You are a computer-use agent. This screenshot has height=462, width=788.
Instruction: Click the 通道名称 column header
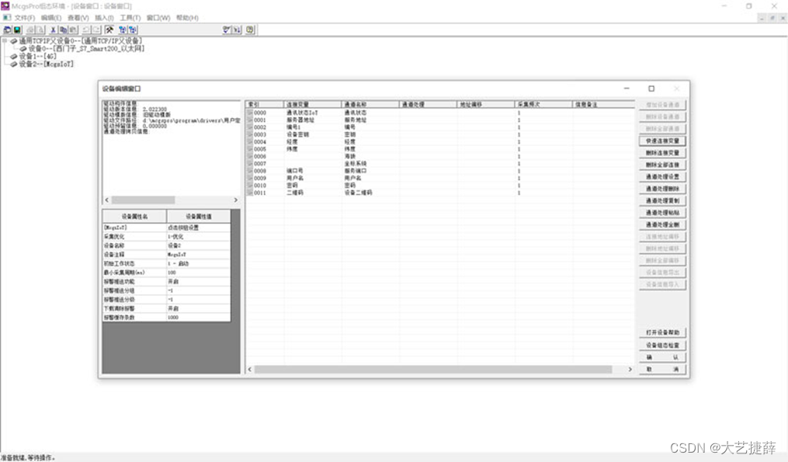point(370,105)
